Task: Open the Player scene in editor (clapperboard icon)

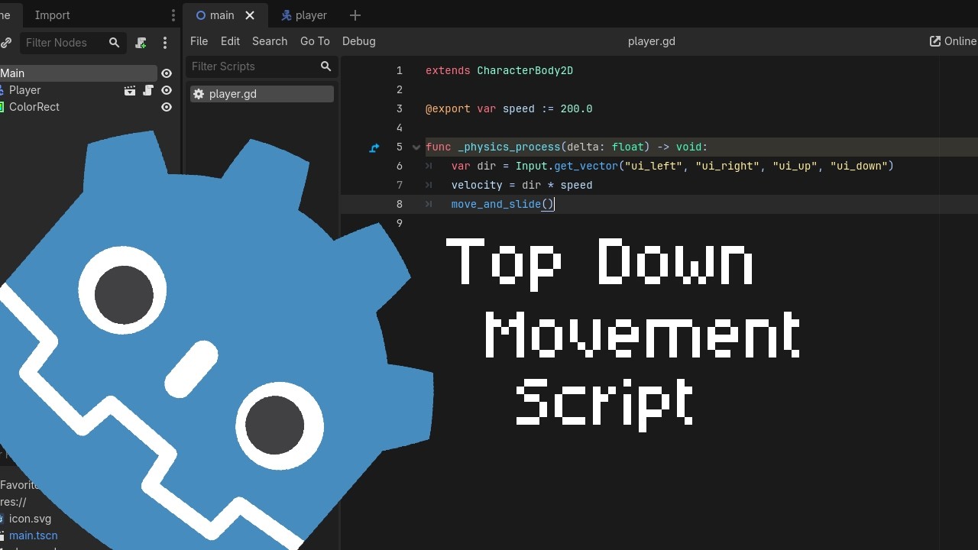Action: [130, 90]
